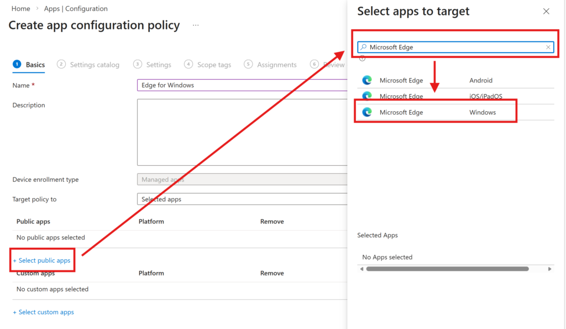Close the Select apps to target panel
Screen dimensions: 566x329
(x=546, y=11)
